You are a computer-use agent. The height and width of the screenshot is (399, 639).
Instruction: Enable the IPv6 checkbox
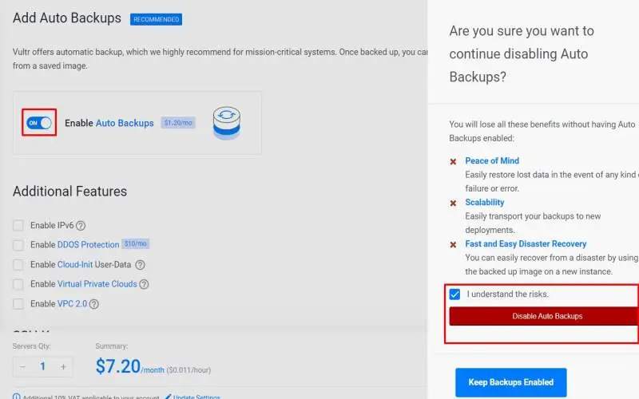(18, 226)
